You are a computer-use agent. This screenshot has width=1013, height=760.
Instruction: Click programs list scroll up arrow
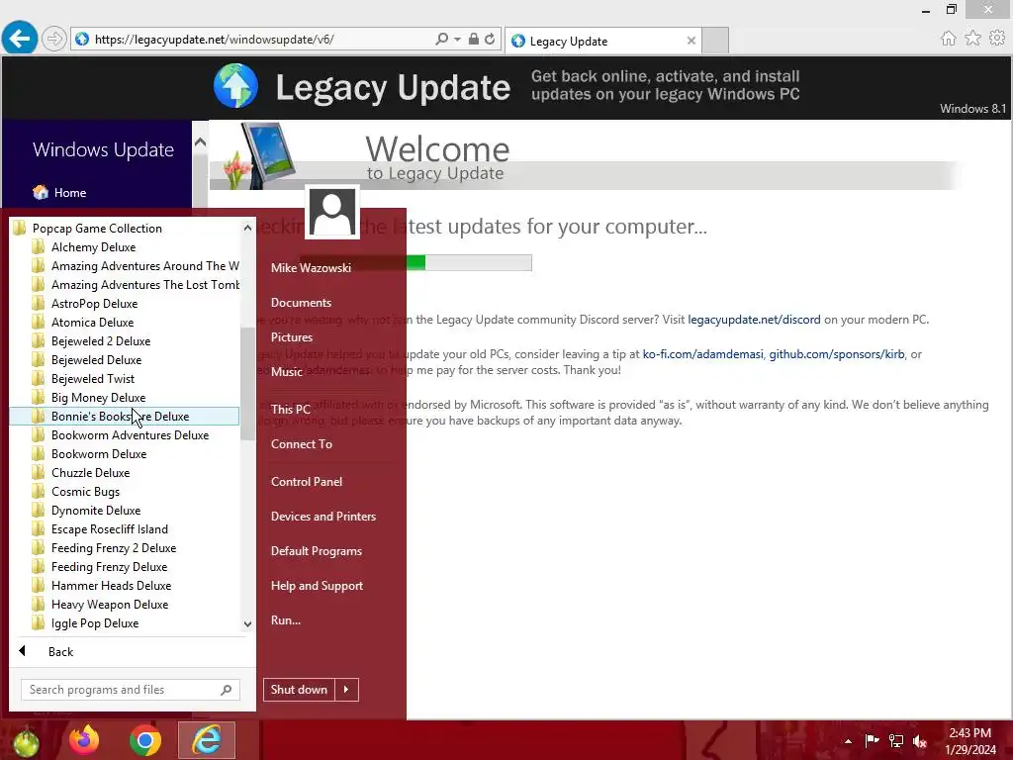coord(247,228)
